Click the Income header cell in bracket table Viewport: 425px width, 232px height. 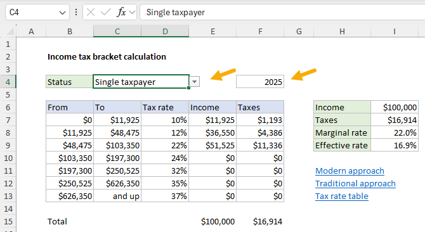point(213,107)
